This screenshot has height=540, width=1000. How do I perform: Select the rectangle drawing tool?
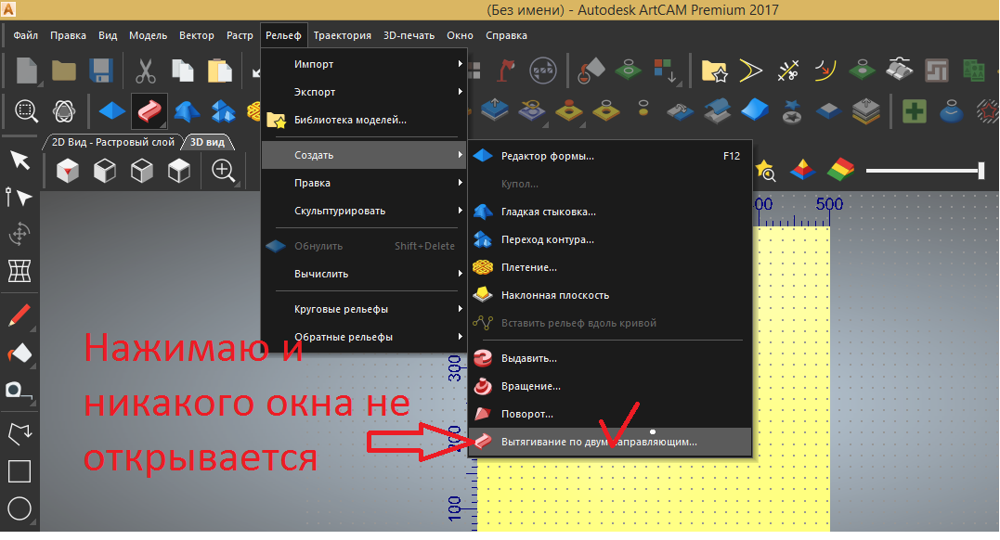pos(19,471)
